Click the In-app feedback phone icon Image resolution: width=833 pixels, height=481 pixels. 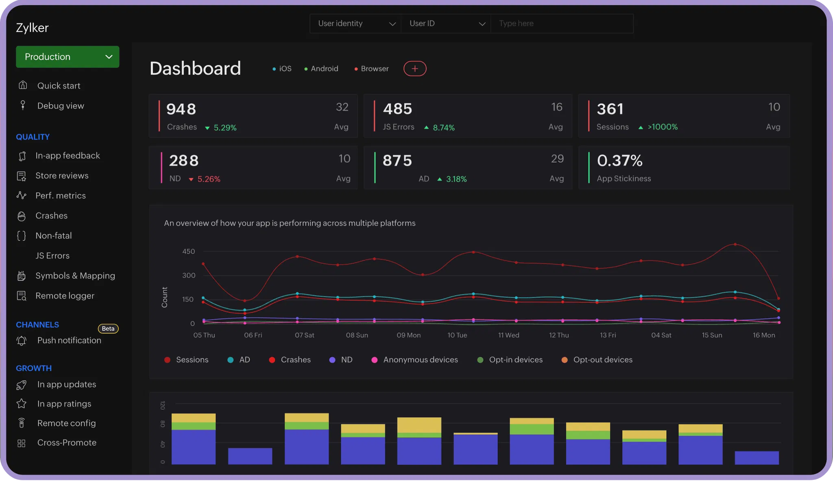22,156
